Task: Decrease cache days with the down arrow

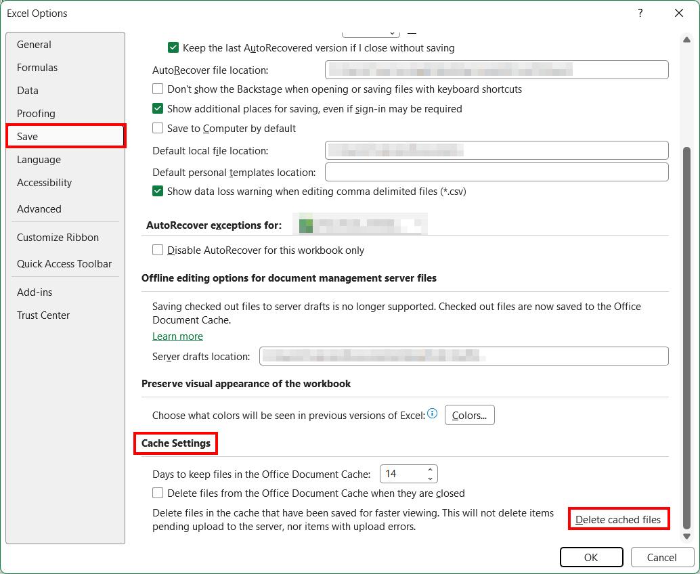Action: pyautogui.click(x=430, y=479)
